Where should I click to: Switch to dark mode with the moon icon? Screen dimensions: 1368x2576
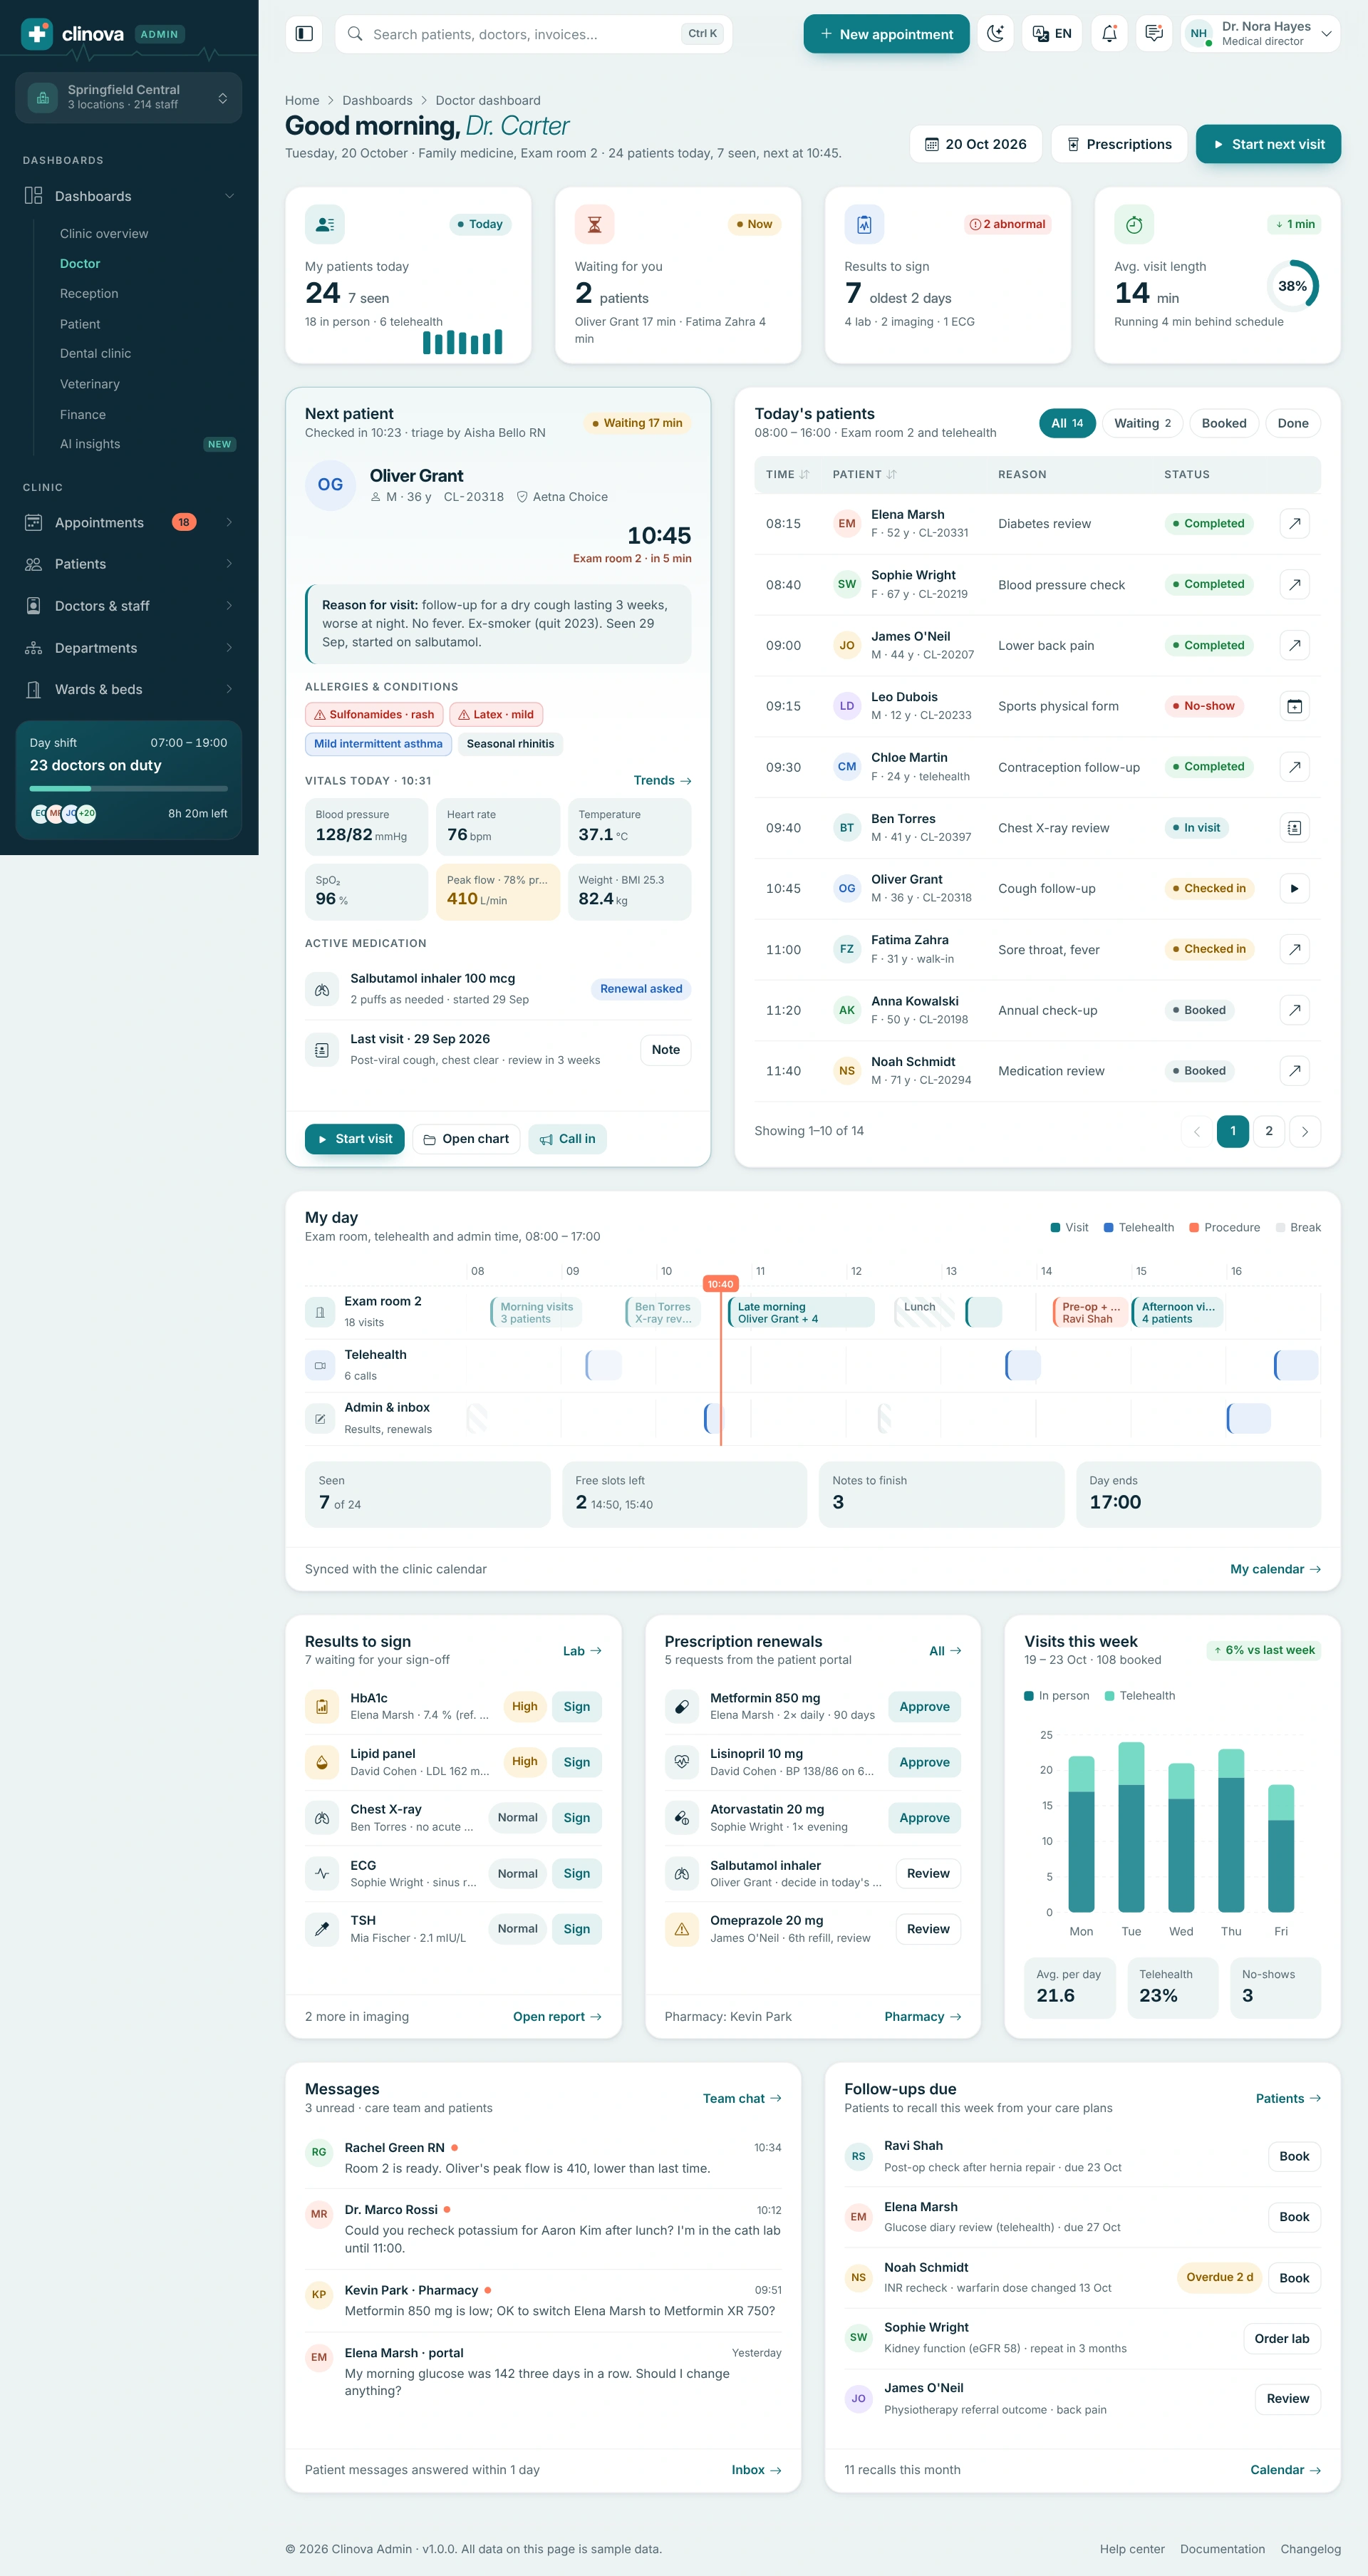[x=995, y=34]
